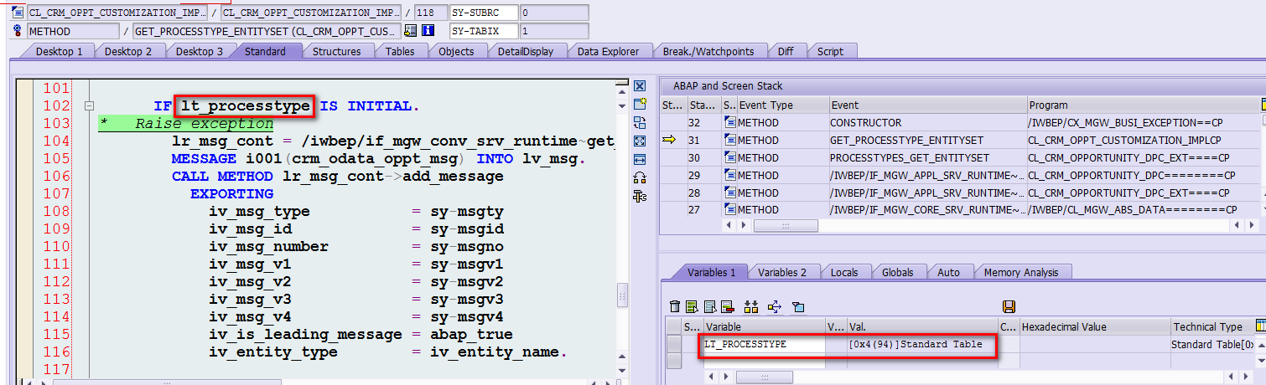The image size is (1266, 385).
Task: Click the Hexadecimal Value column header
Action: click(x=1094, y=326)
